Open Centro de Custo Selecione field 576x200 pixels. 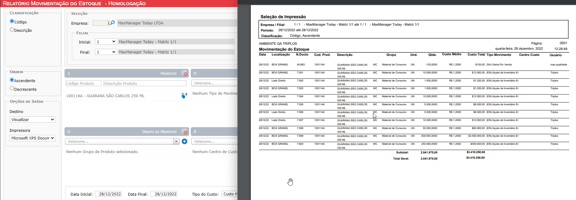pos(214,141)
